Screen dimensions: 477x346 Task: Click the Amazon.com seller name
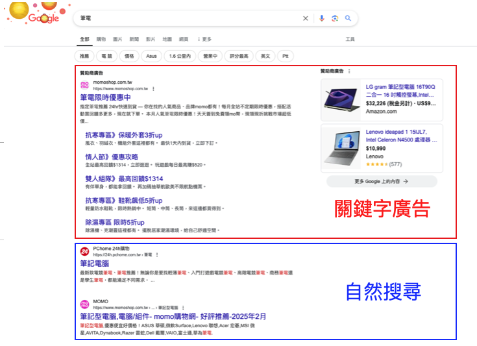pos(381,112)
